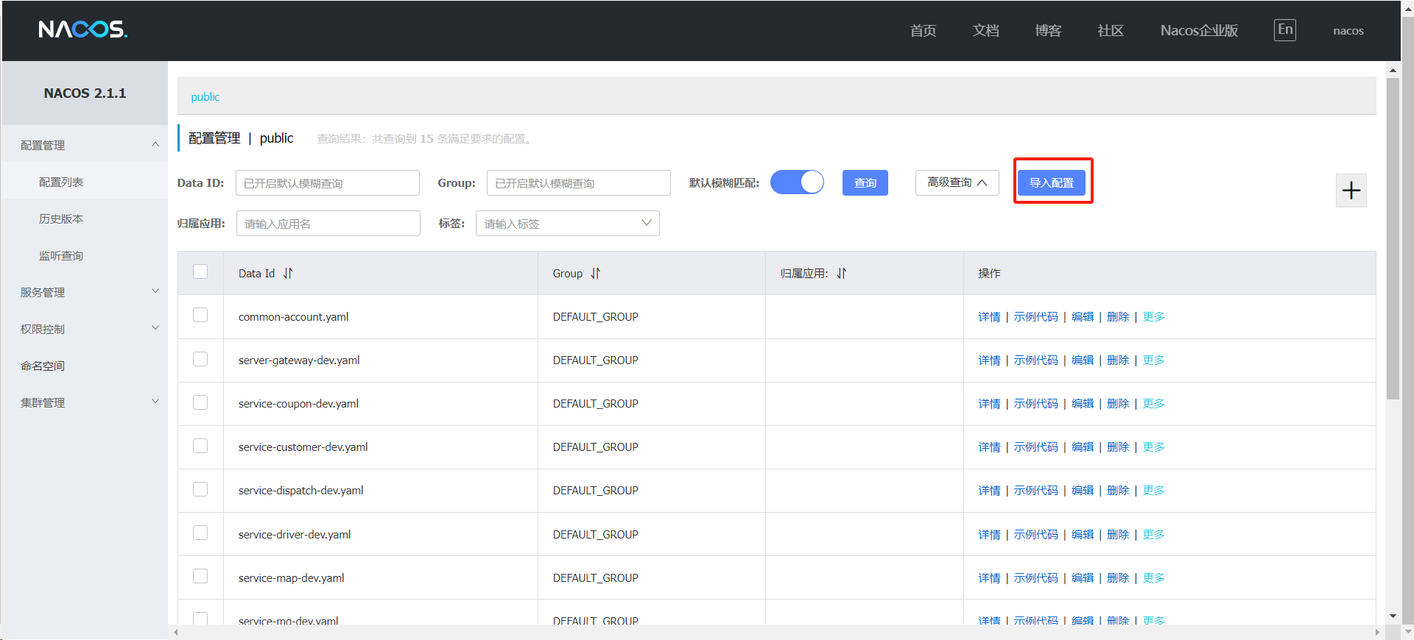Check the server-gateway-dev.yaml row checkbox
This screenshot has width=1414, height=640.
tap(200, 358)
